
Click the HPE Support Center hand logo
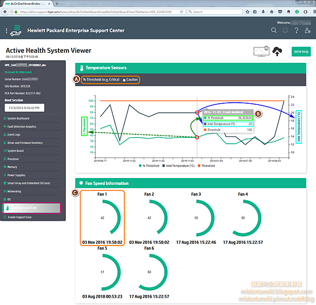click(16, 31)
